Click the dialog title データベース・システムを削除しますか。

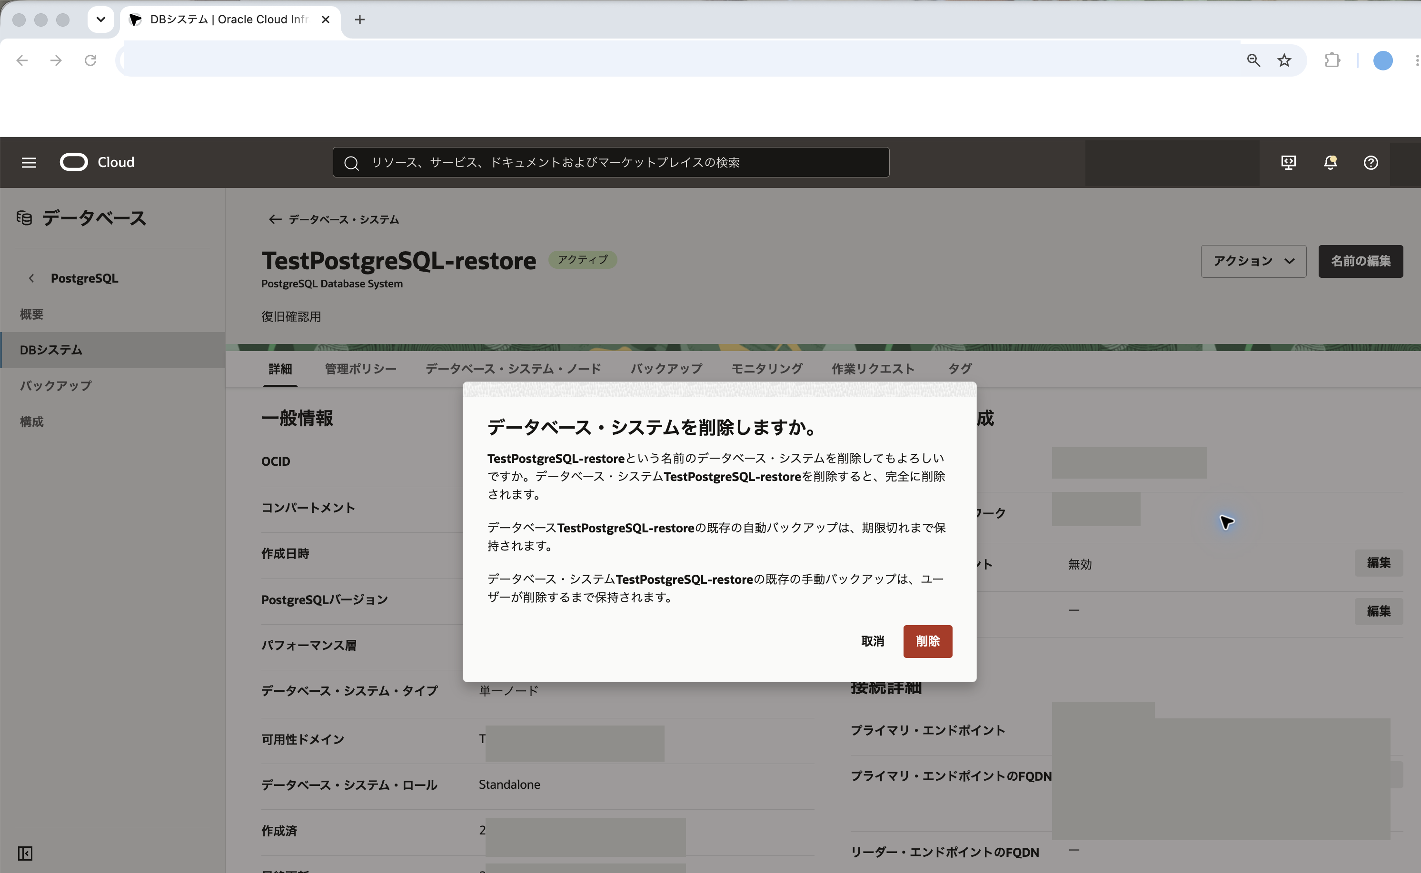click(x=653, y=427)
